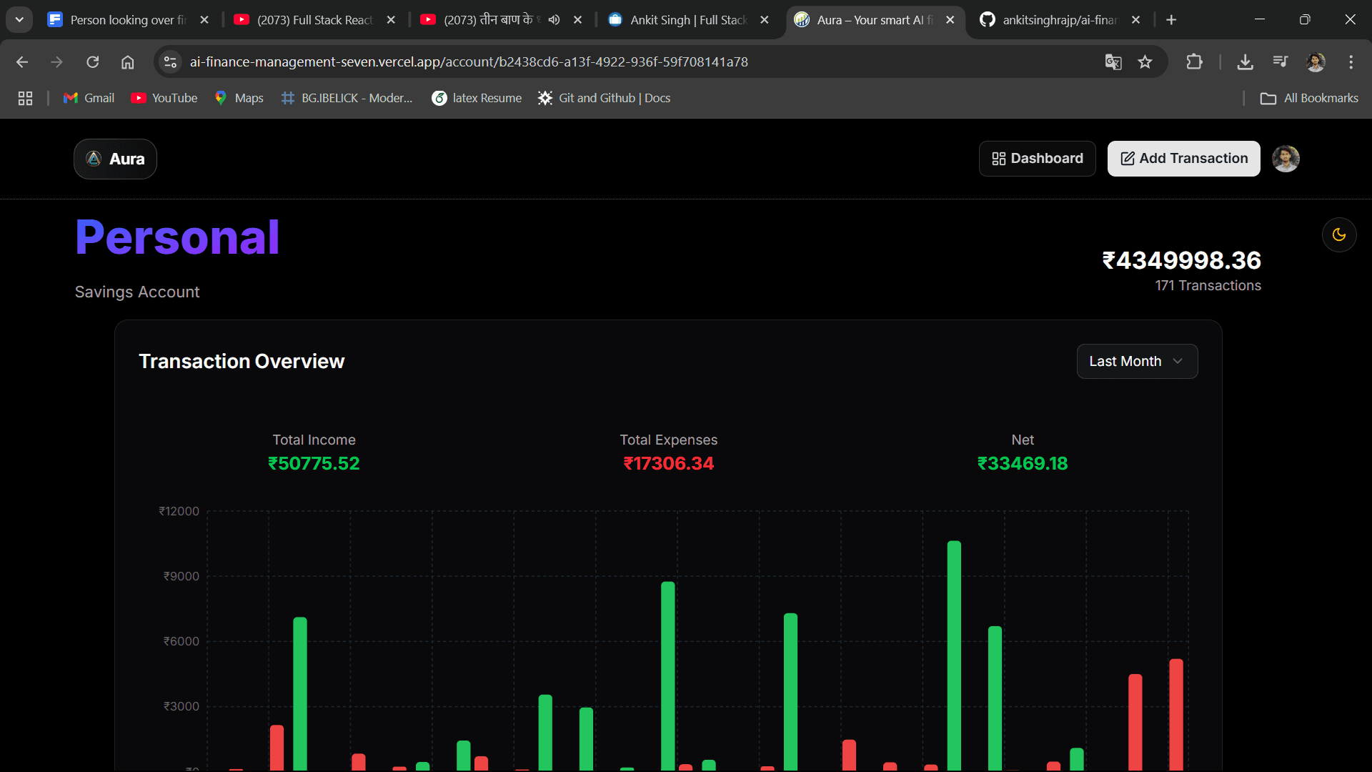Open the Chrome three-dot menu
Screen dimensions: 1372x772
[x=1351, y=62]
